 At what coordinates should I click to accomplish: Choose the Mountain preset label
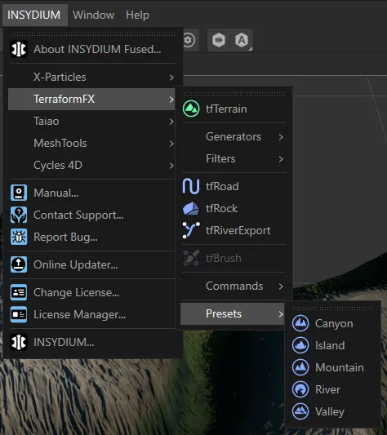[x=340, y=367]
